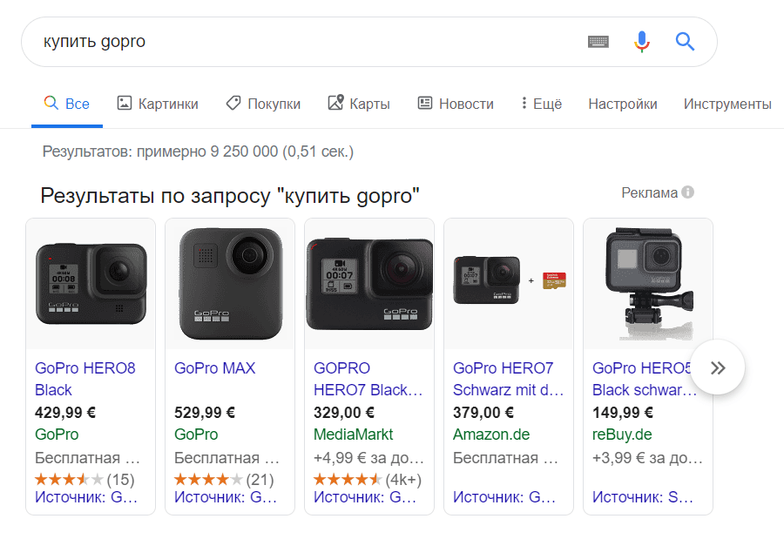Switch to the Покупки tab
This screenshot has height=539, width=784.
pos(262,104)
